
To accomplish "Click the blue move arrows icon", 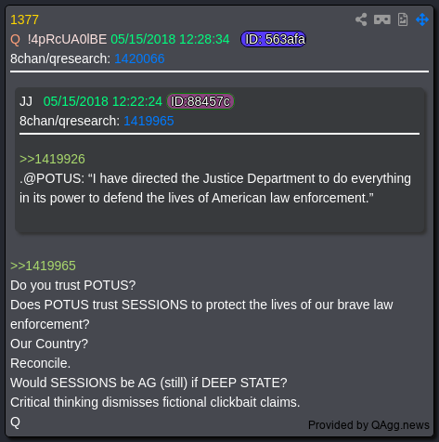I will click(x=422, y=19).
